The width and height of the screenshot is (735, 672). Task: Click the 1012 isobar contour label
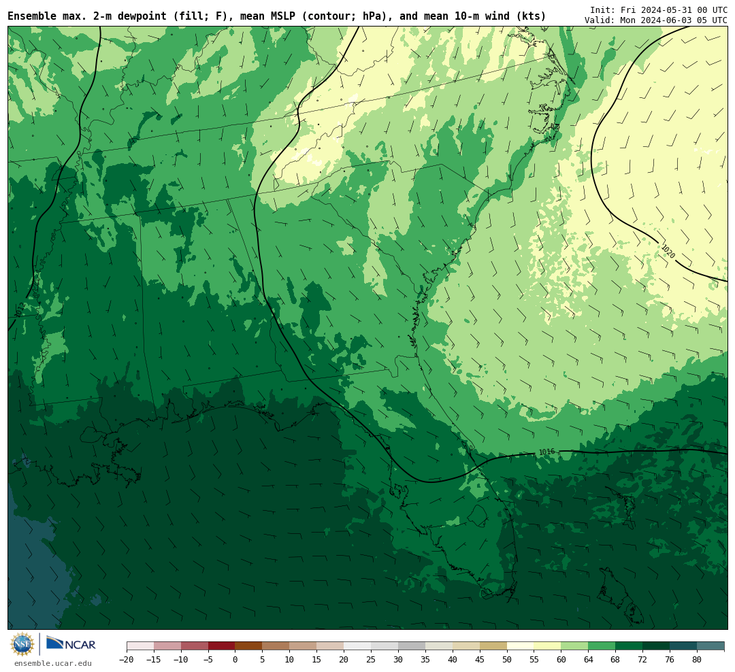(x=20, y=309)
